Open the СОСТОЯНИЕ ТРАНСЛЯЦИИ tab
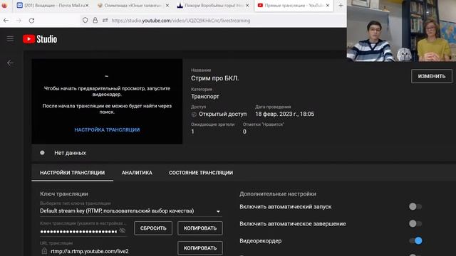The width and height of the screenshot is (456, 256). point(201,173)
